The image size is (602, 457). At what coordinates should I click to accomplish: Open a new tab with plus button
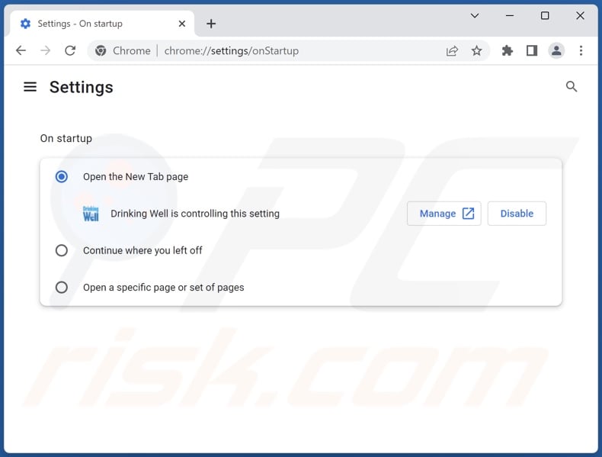click(211, 24)
